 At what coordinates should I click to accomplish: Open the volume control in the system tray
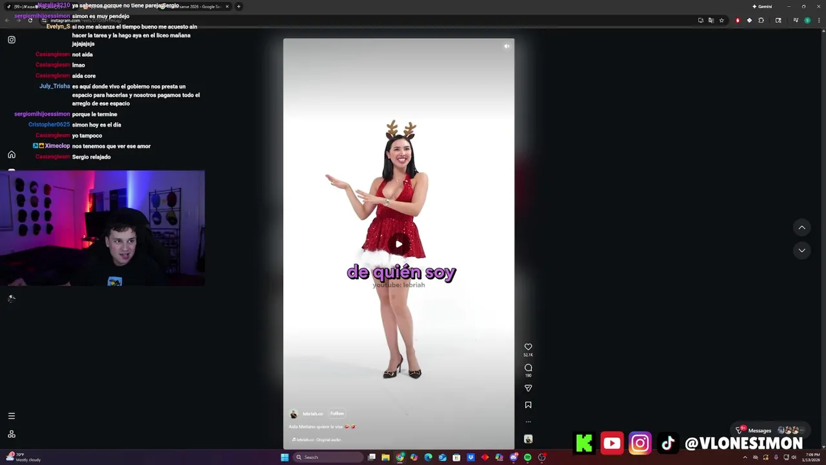(x=794, y=457)
